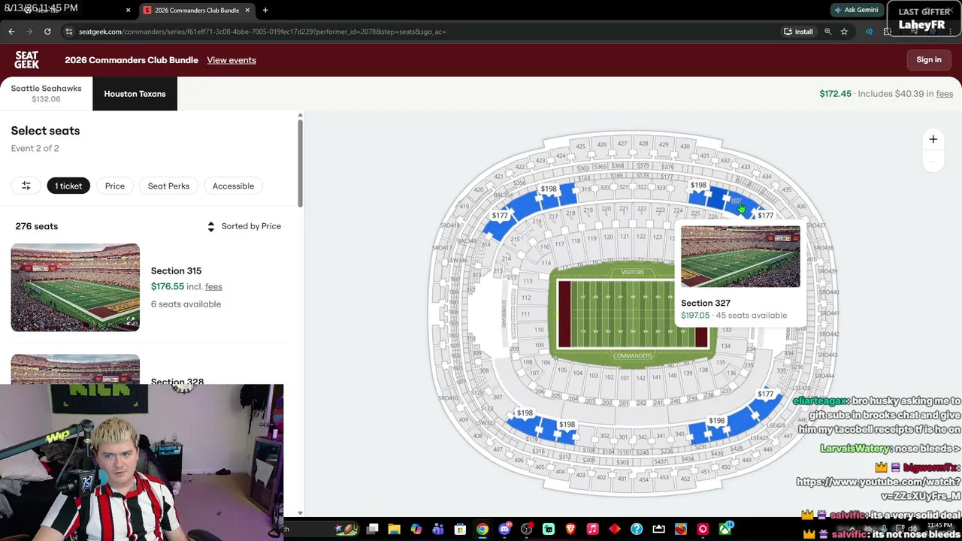
Task: Switch to the 2026 Commanders Club Bundle browser tab
Action: pos(197,10)
